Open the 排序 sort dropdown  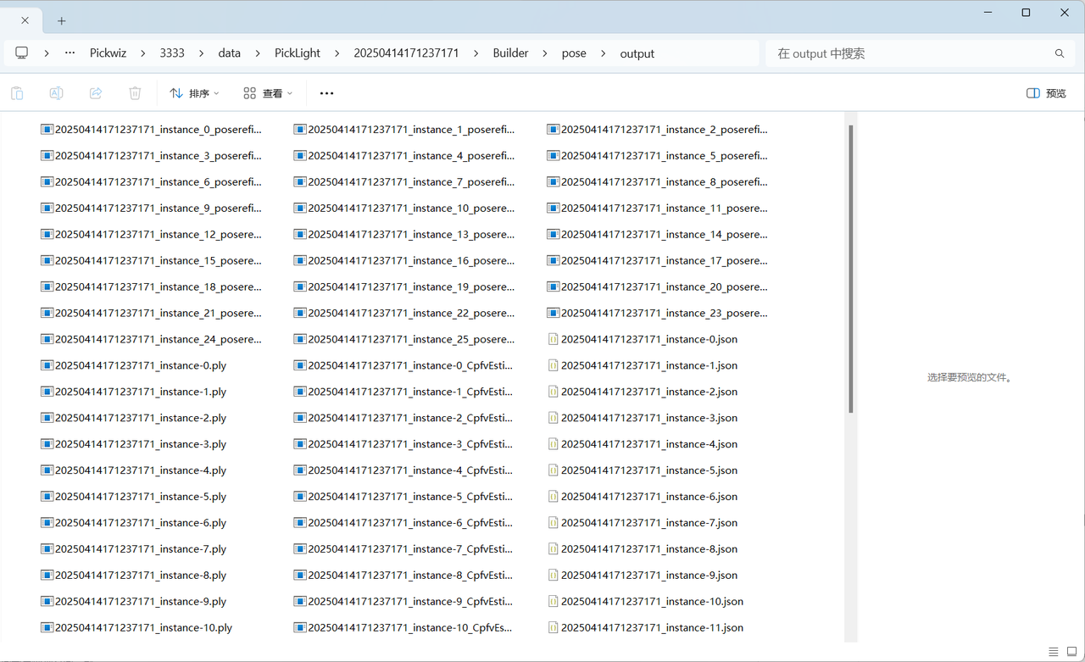194,93
